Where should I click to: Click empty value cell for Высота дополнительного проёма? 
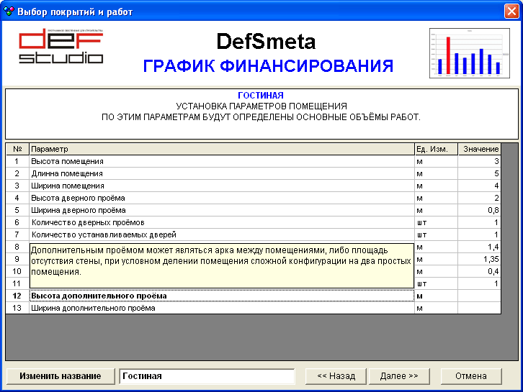coord(479,296)
